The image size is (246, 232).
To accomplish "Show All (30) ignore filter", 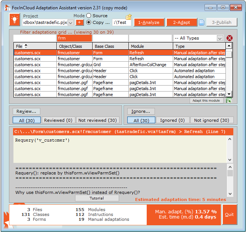I will tap(141, 120).
